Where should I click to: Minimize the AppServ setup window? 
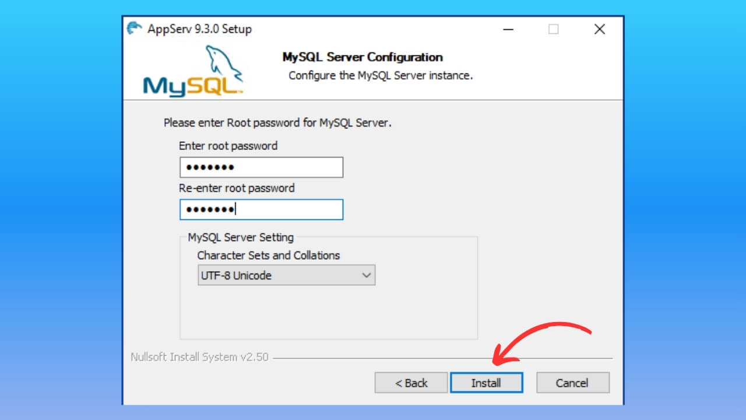508,29
